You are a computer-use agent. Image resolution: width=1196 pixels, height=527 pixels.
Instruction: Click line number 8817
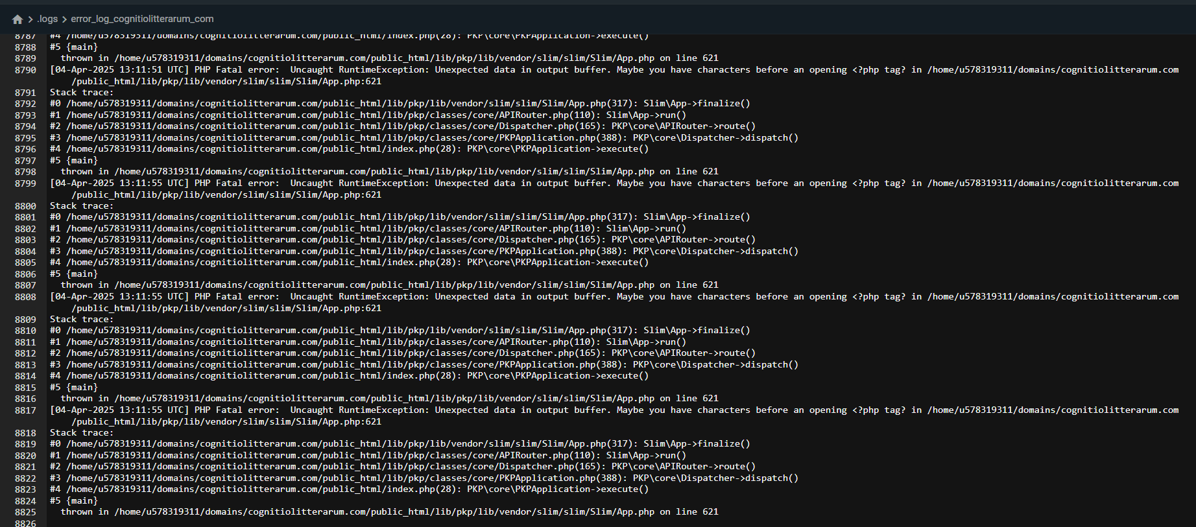pyautogui.click(x=26, y=410)
